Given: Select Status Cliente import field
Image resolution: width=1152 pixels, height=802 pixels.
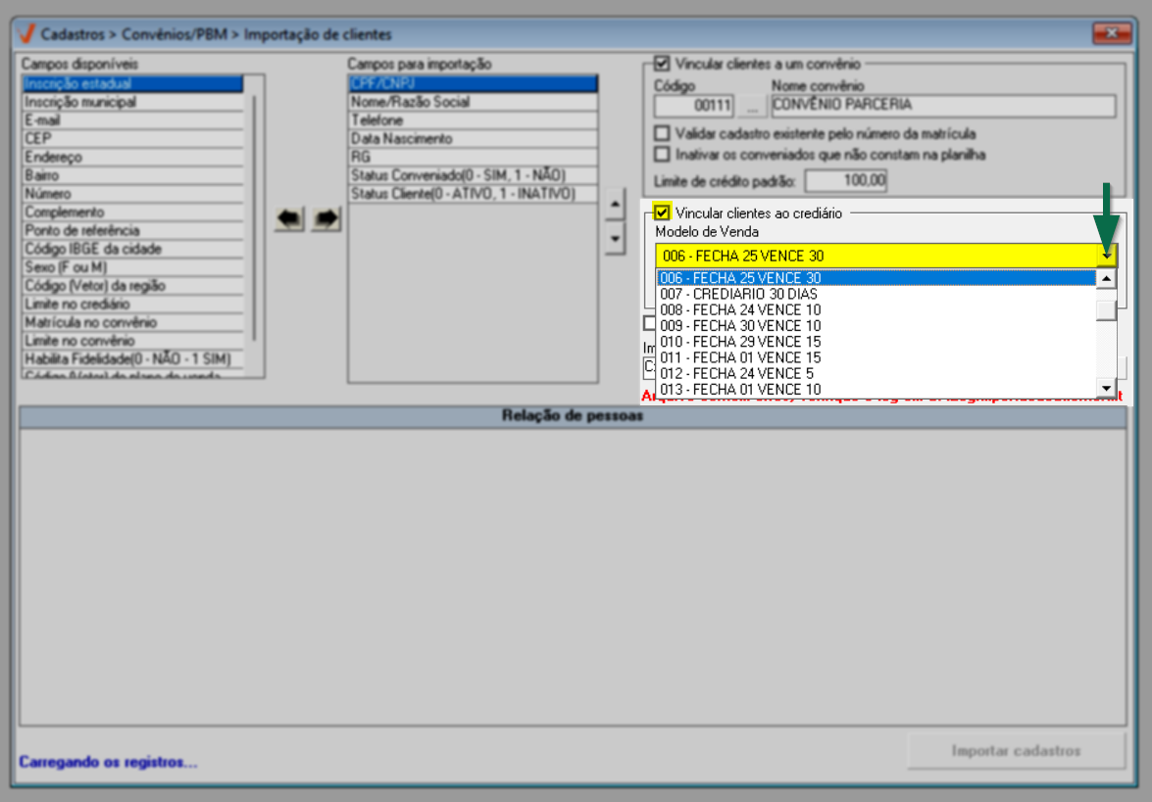Looking at the screenshot, I should point(473,194).
